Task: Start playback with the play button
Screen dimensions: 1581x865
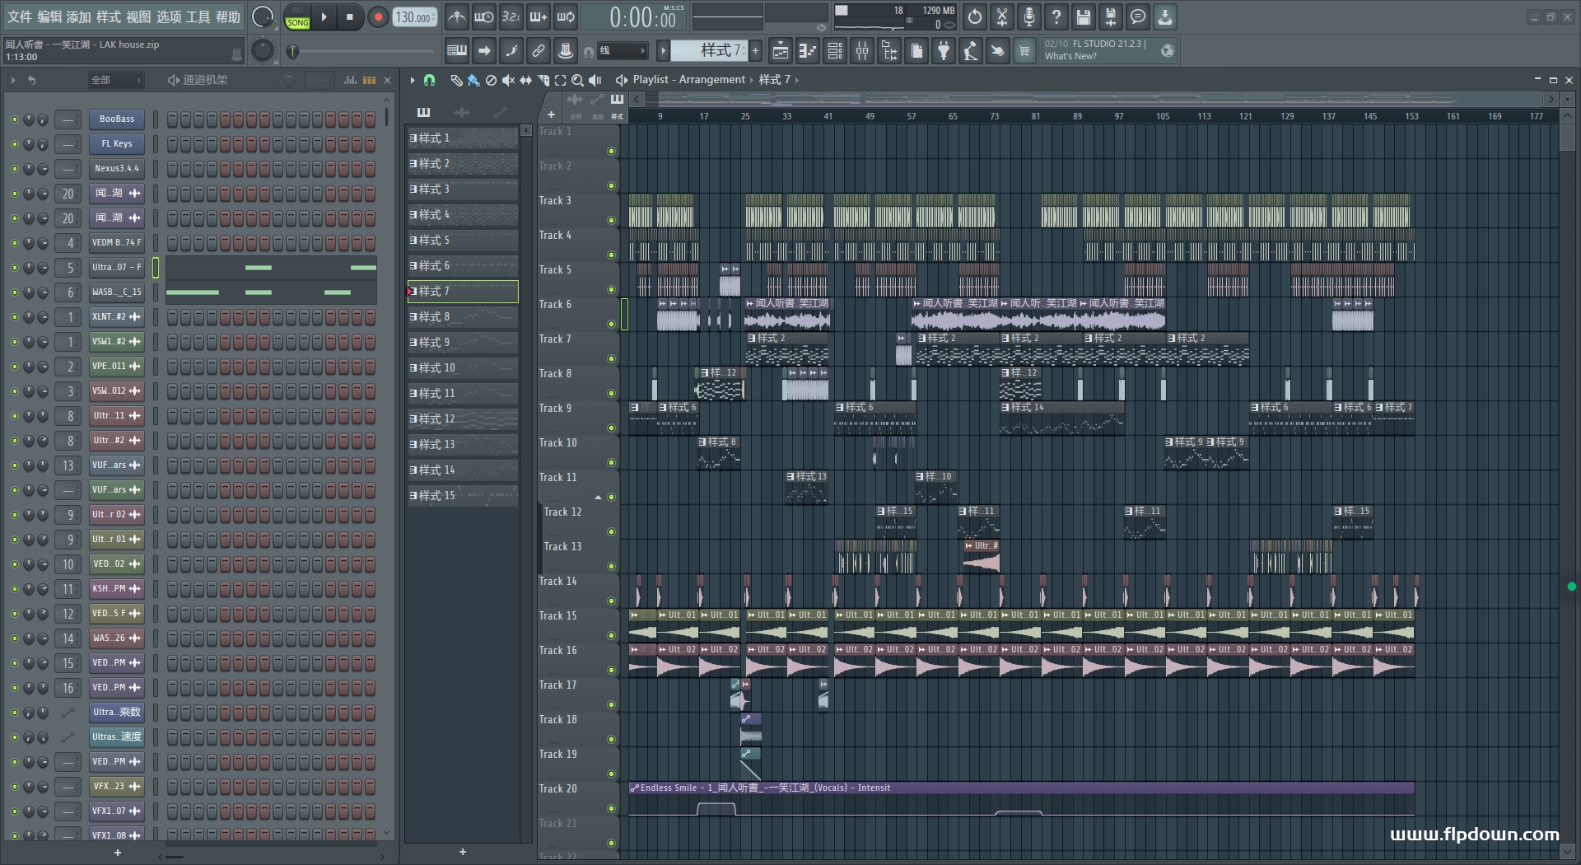Action: (x=324, y=16)
